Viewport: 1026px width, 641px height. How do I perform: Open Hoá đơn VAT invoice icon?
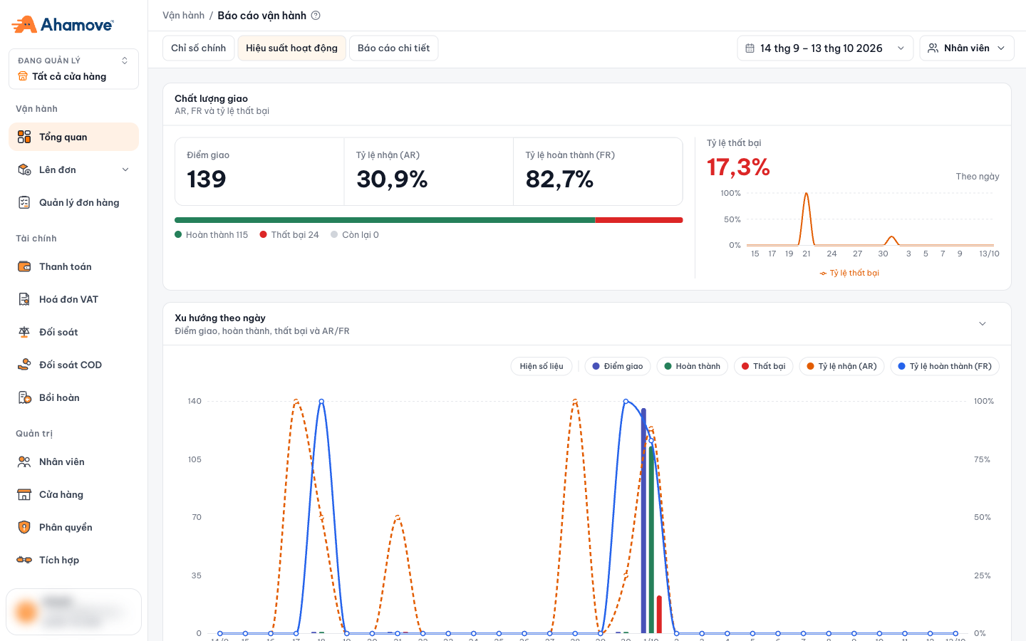point(24,299)
